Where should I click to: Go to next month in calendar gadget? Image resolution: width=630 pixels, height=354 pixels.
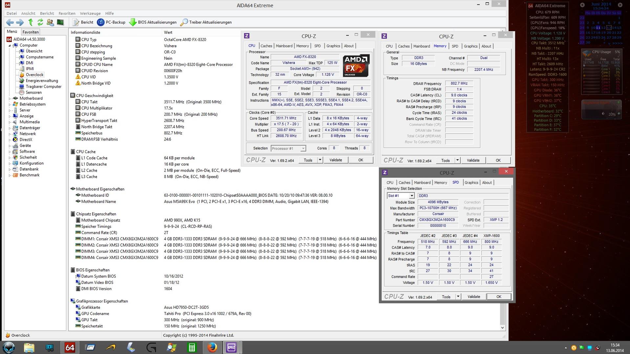tap(620, 5)
